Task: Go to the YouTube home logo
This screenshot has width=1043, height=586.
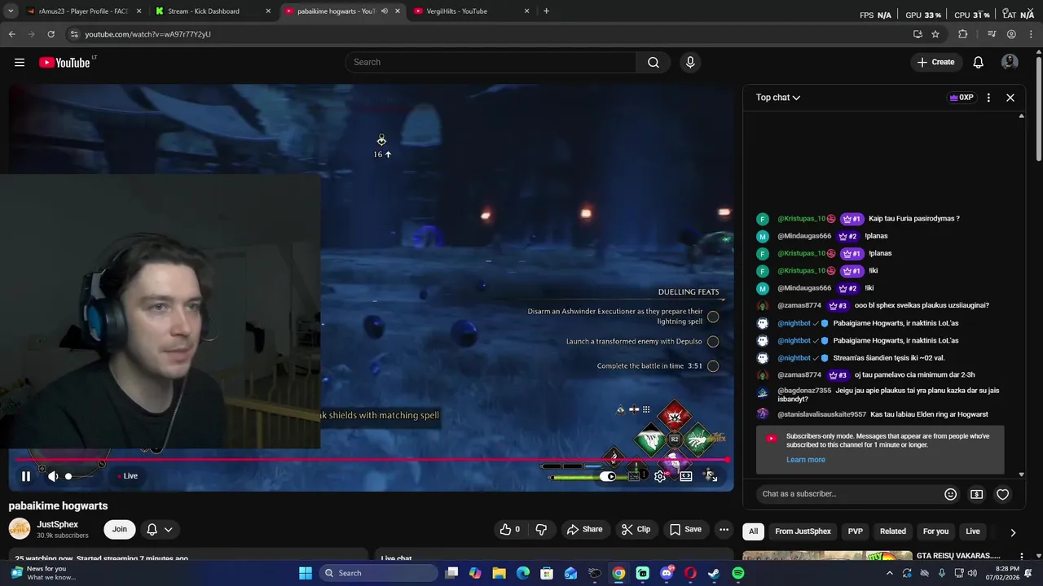Action: [64, 63]
